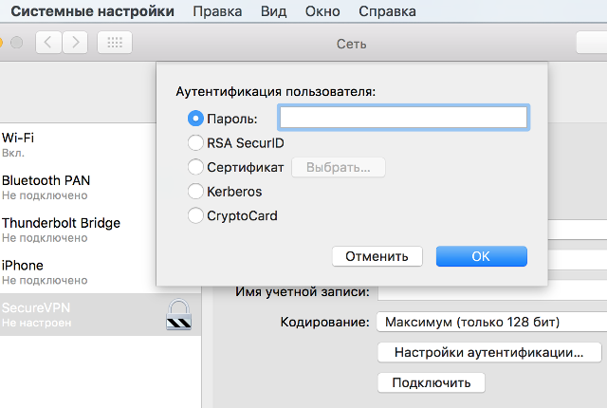Viewport: 607px width, 408px height.
Task: Focus the password input field
Action: (x=403, y=118)
